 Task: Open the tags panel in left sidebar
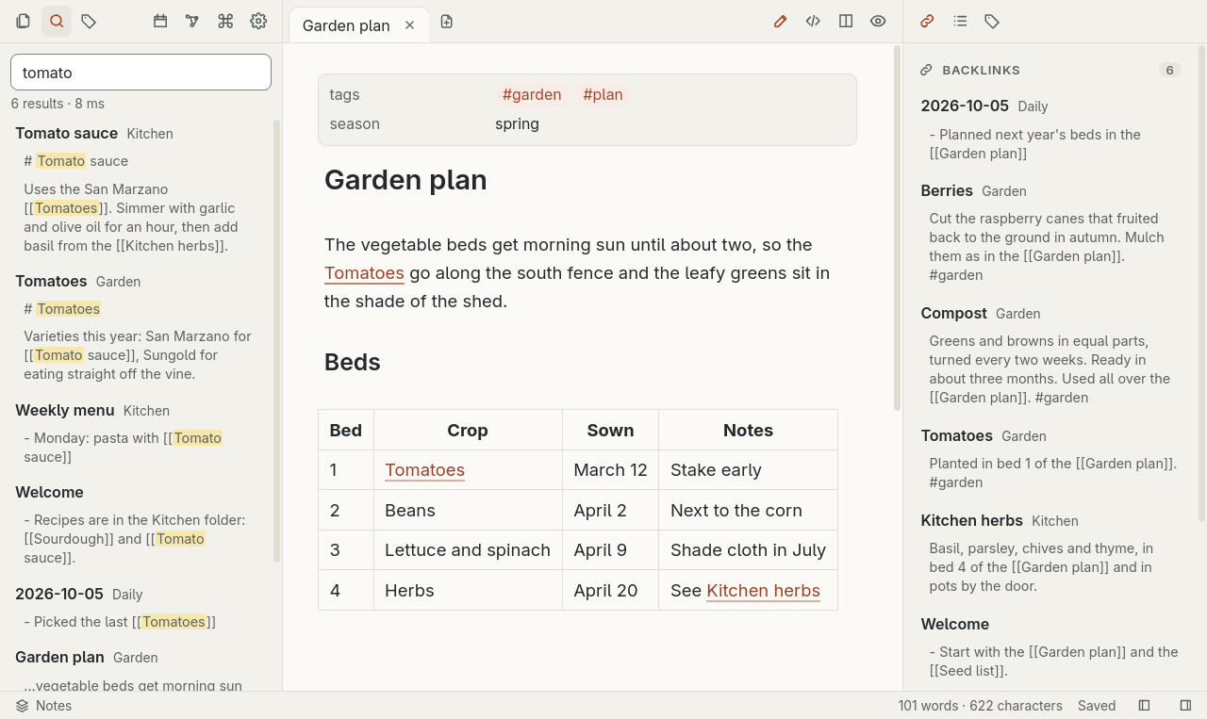(x=89, y=21)
